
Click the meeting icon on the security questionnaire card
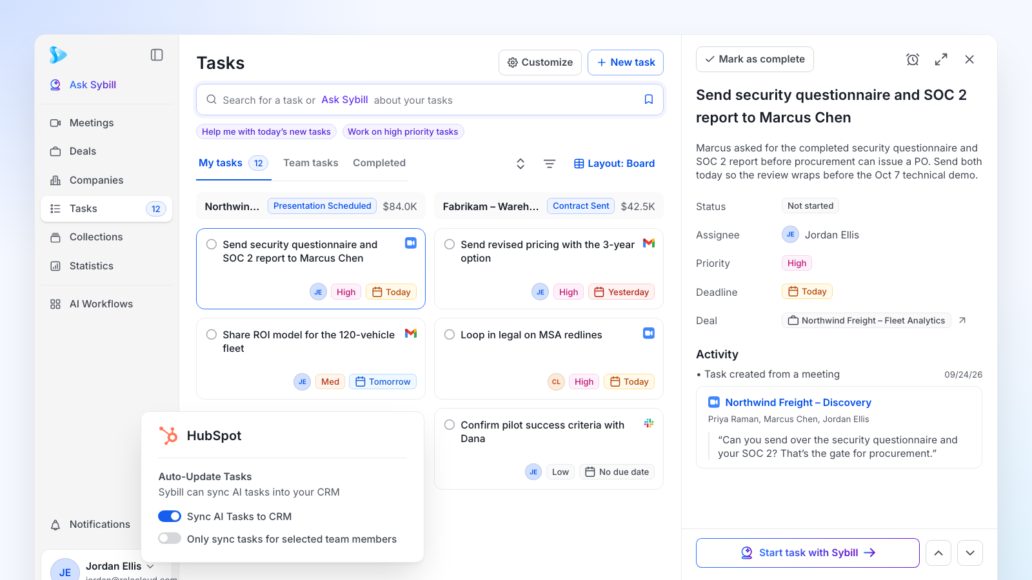(411, 243)
